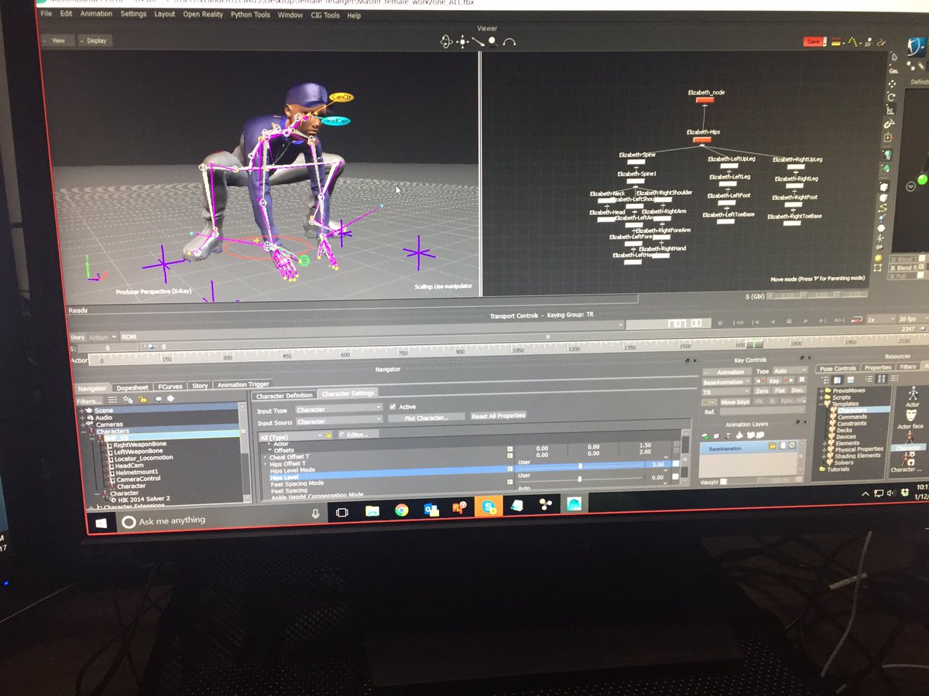
Task: Open the Open Reality menu
Action: click(203, 14)
